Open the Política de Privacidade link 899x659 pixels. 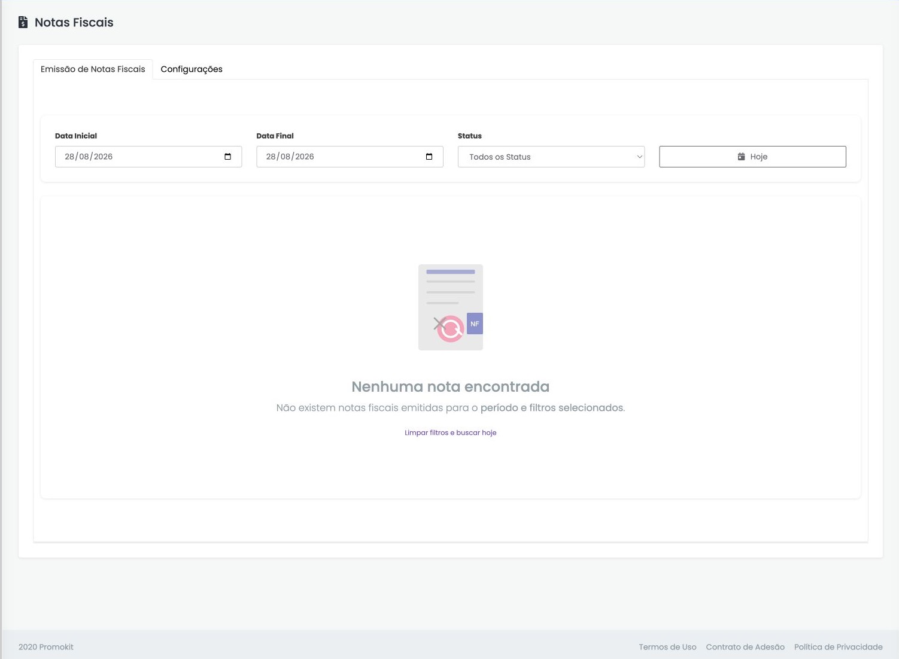click(838, 647)
